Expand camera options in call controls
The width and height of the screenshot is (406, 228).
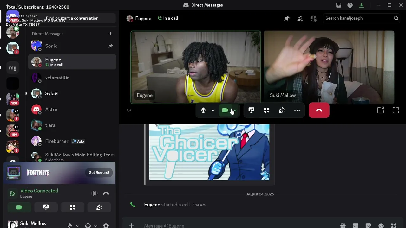pos(235,110)
